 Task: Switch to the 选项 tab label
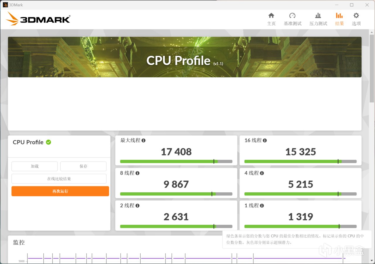tap(356, 23)
